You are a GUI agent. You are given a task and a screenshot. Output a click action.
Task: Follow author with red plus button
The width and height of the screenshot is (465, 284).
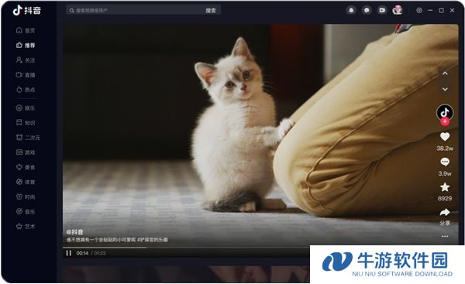coord(445,121)
